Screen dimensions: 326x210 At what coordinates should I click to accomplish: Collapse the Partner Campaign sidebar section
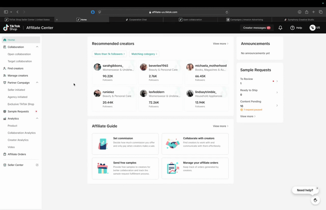[x=37, y=83]
